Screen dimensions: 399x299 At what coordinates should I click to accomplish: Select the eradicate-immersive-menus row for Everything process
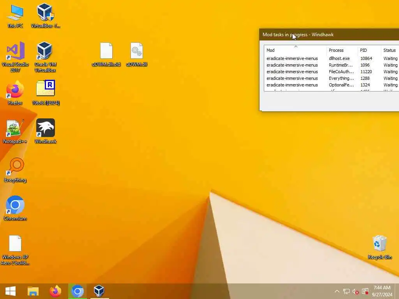point(332,78)
